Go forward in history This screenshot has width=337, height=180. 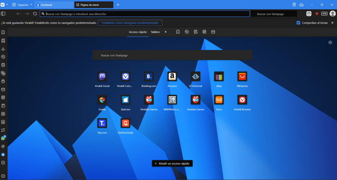[27, 14]
